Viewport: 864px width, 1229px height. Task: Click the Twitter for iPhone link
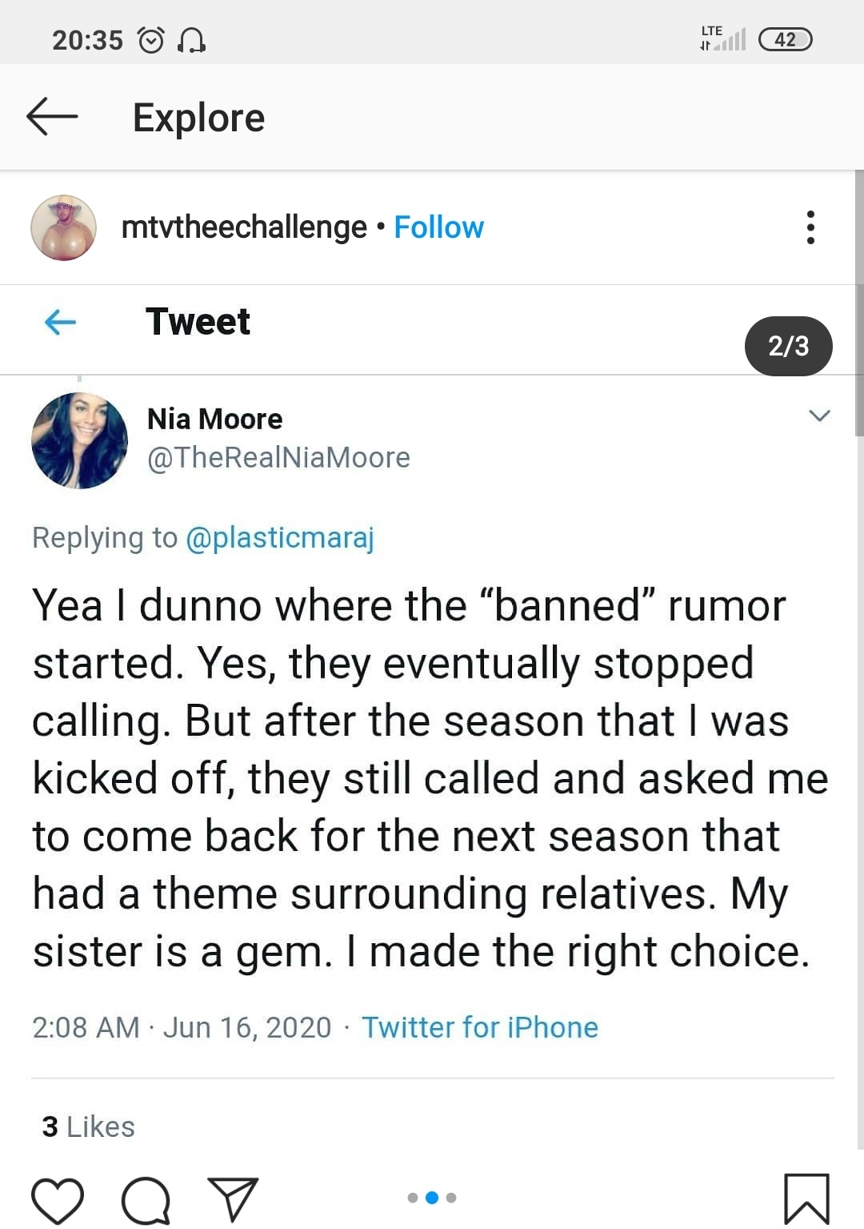[x=480, y=1027]
